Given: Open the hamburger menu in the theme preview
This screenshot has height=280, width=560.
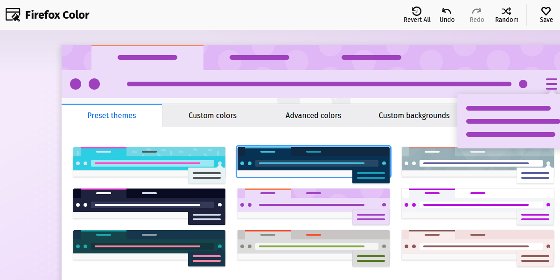Looking at the screenshot, I should [551, 84].
